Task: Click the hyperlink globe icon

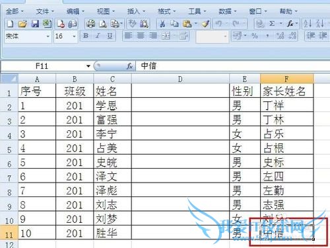Action: 260,24
